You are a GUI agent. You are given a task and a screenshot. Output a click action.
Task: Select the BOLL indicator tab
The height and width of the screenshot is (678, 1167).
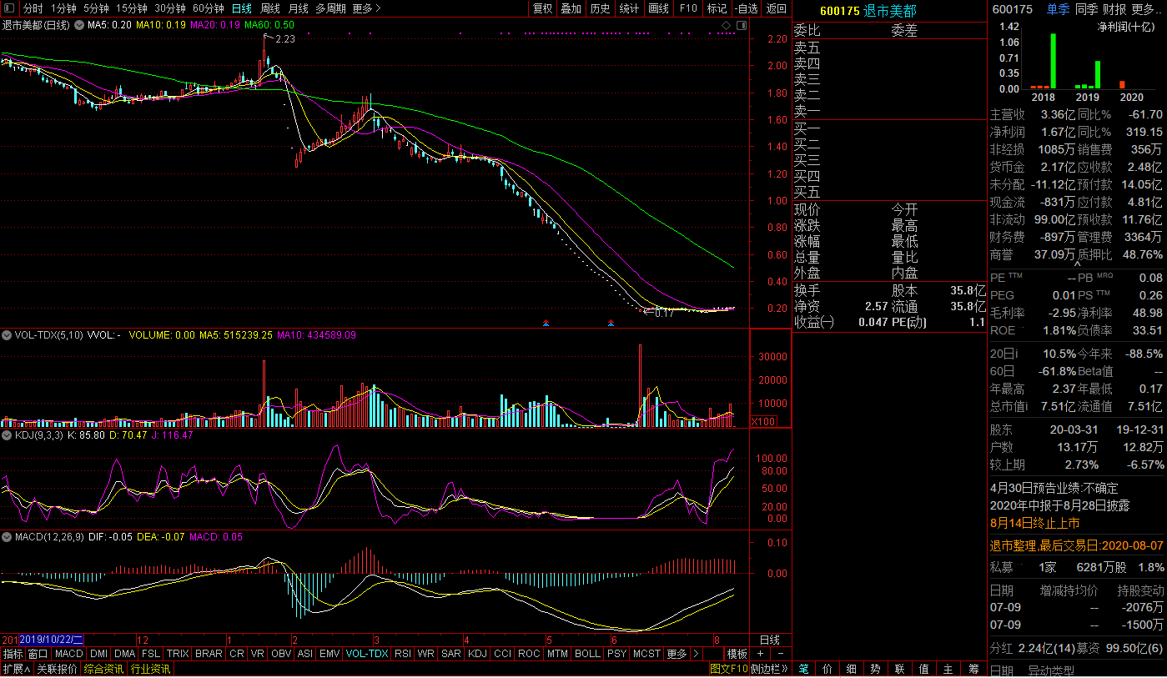pos(587,654)
